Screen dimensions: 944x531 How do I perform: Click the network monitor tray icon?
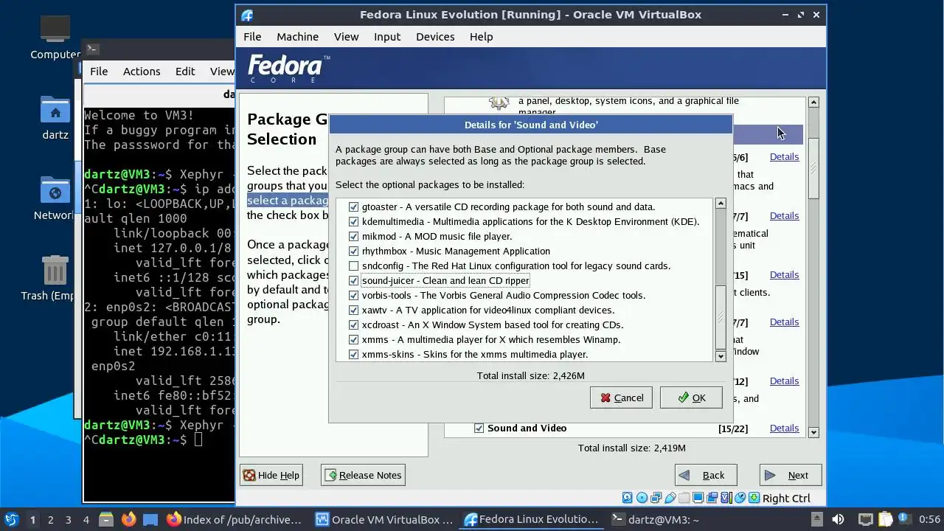(866, 519)
